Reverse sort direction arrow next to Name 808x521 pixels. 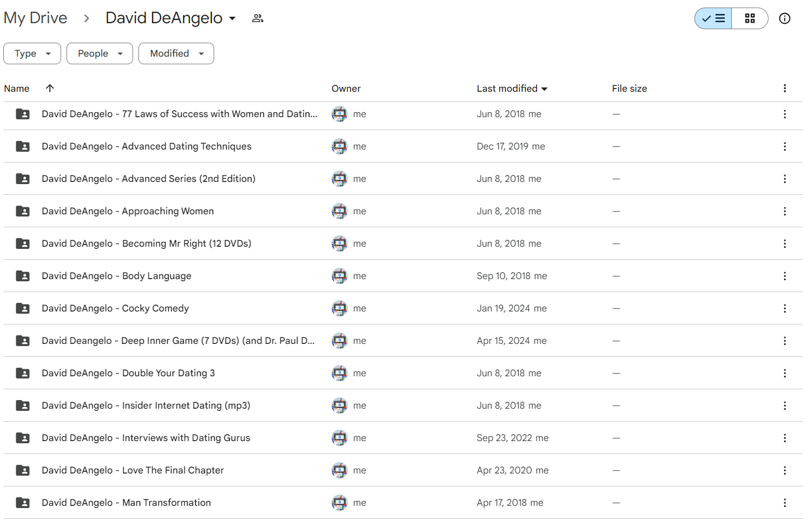point(50,88)
